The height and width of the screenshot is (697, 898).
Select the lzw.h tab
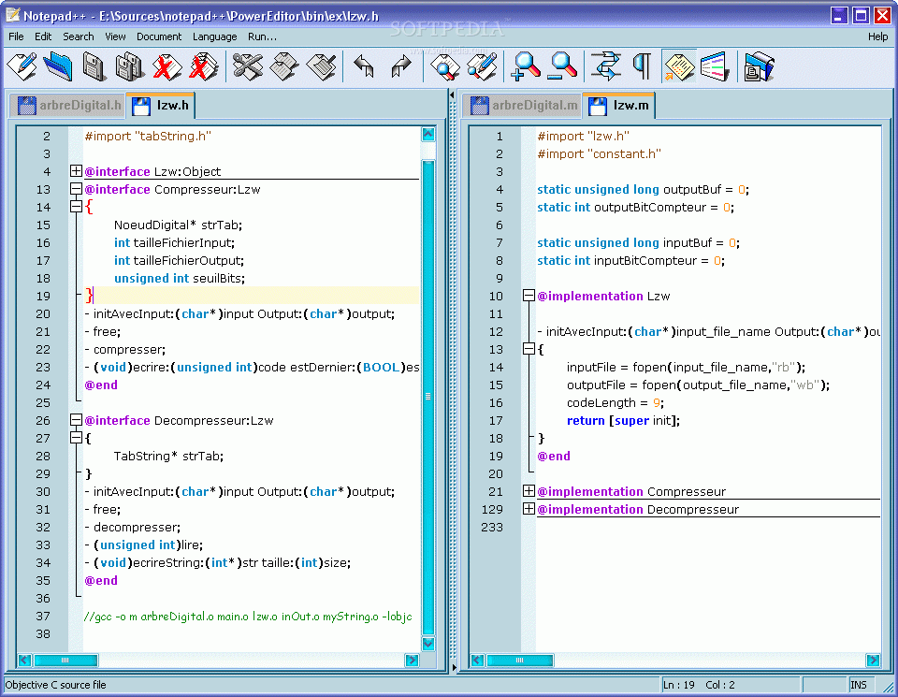[x=160, y=106]
